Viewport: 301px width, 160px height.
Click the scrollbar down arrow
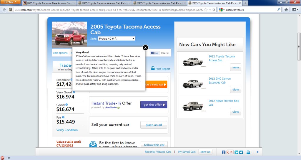click(x=299, y=154)
